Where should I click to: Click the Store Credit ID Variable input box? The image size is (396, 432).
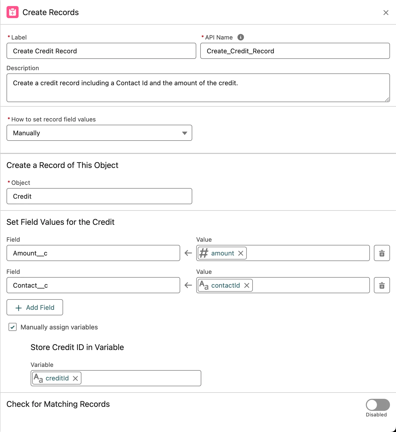pyautogui.click(x=141, y=378)
